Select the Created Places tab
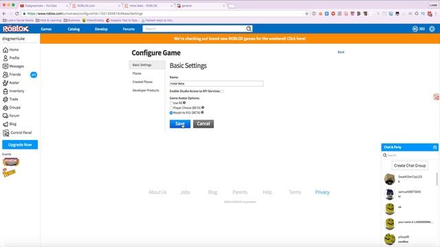The width and height of the screenshot is (440, 247). tap(142, 82)
